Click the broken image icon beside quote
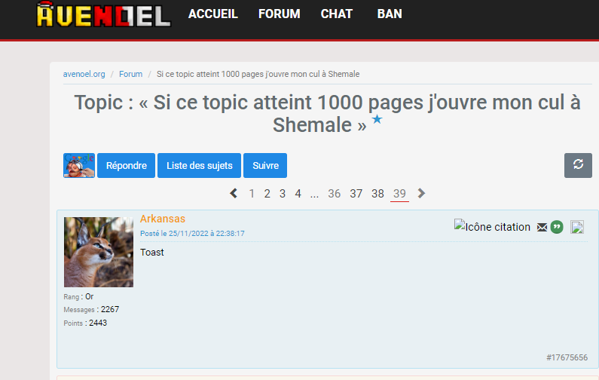The image size is (599, 380). pyautogui.click(x=577, y=227)
